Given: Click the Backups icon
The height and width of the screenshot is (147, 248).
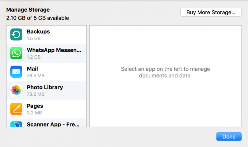Looking at the screenshot, I should (16, 35).
